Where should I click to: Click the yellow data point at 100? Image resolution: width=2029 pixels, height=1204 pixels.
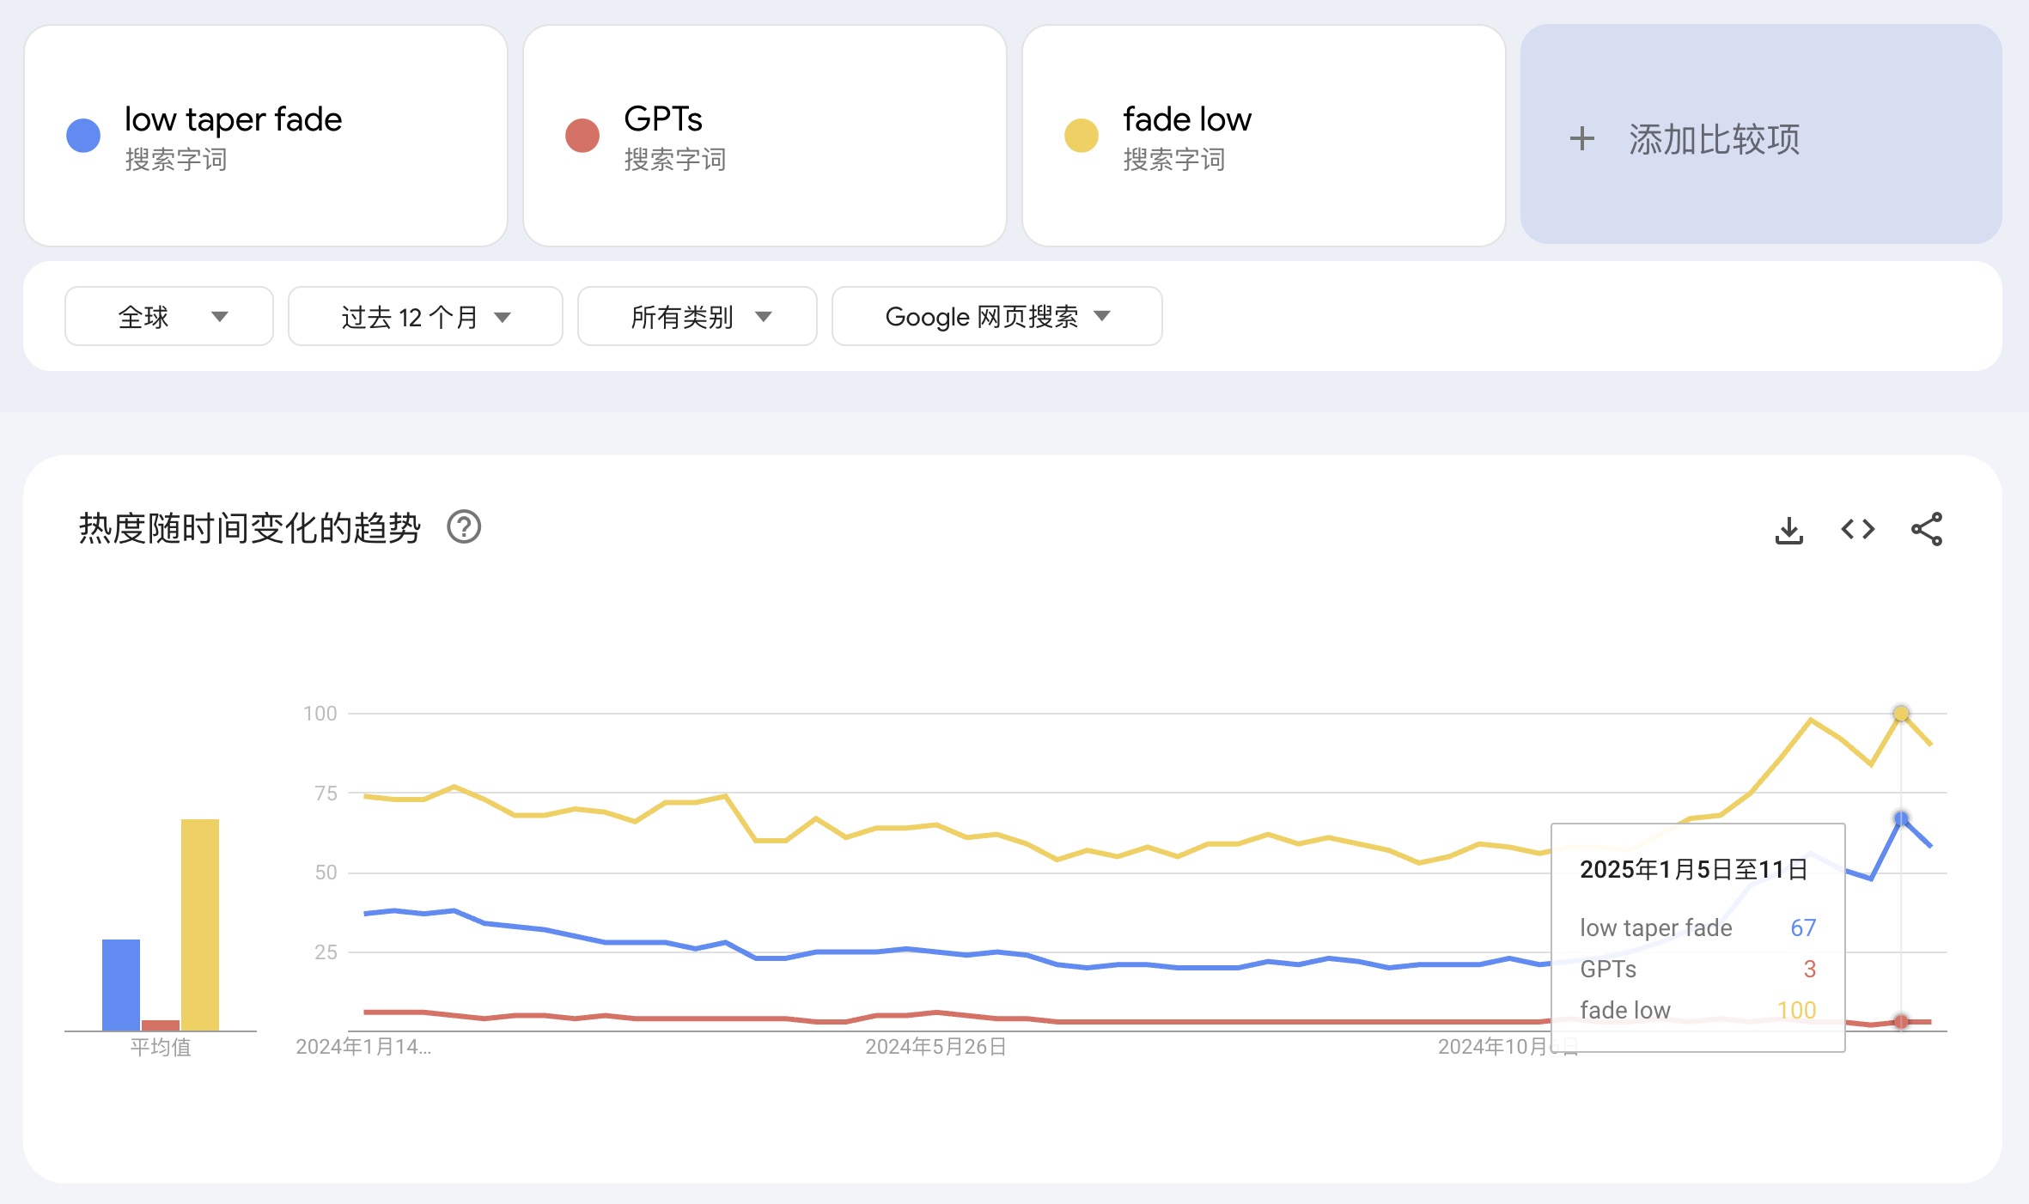click(x=1901, y=714)
